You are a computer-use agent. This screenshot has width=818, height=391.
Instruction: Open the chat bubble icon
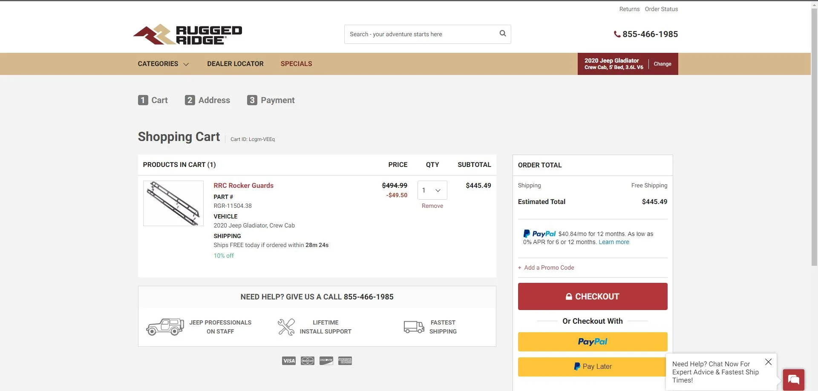coord(794,379)
